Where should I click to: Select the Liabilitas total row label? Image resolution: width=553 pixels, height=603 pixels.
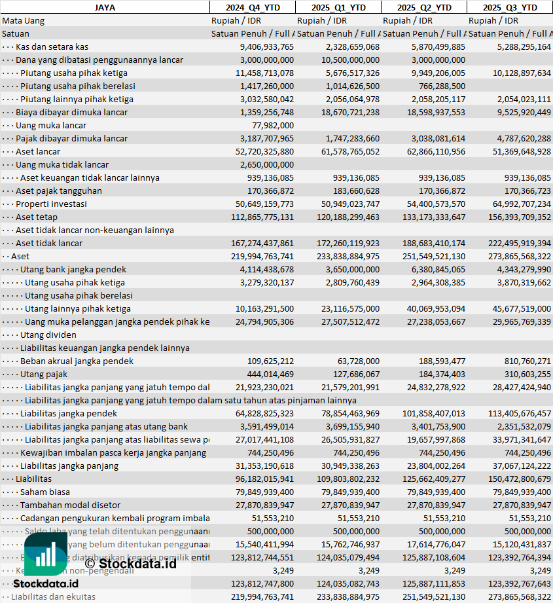pyautogui.click(x=34, y=479)
